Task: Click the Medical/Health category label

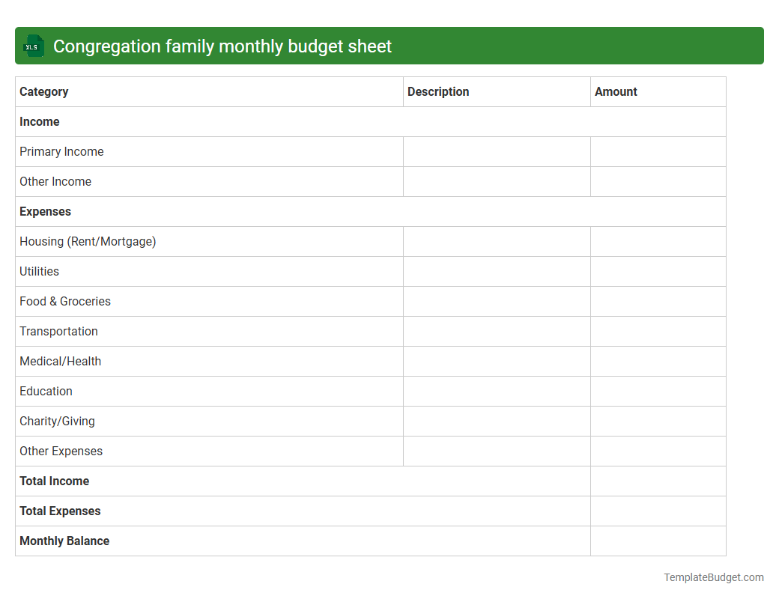Action: pos(60,361)
